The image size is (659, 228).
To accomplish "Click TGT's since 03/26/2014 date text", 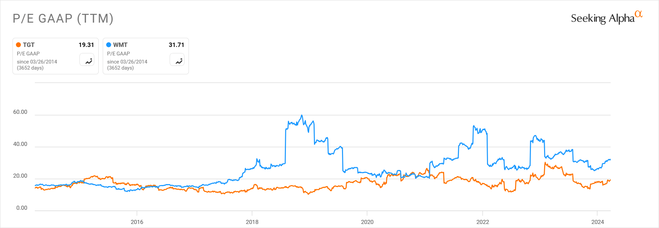I will coord(37,62).
